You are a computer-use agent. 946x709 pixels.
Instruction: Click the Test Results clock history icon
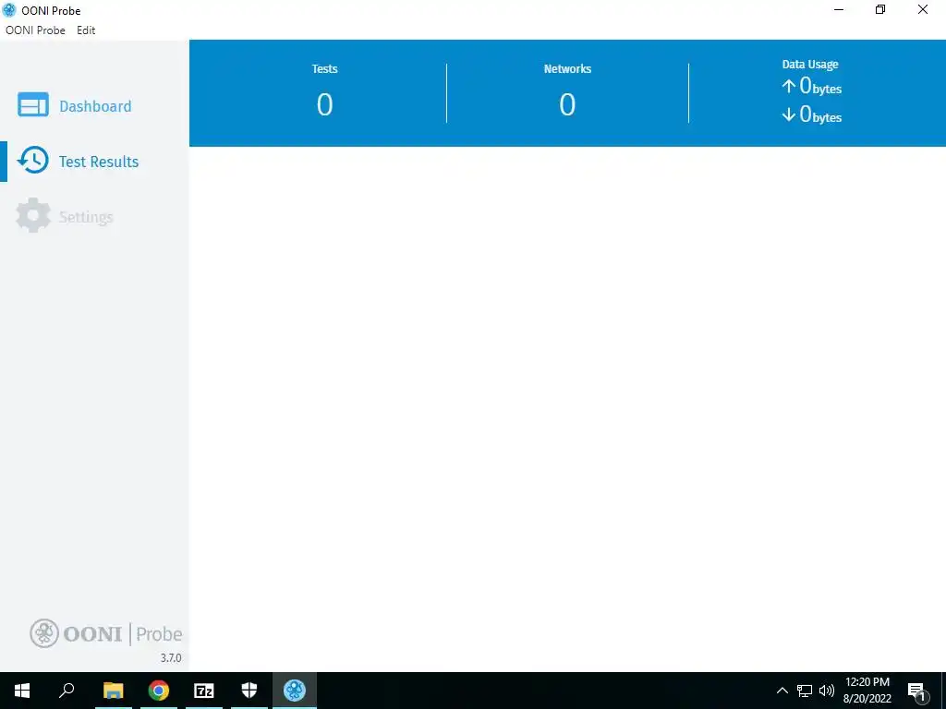[x=32, y=161]
